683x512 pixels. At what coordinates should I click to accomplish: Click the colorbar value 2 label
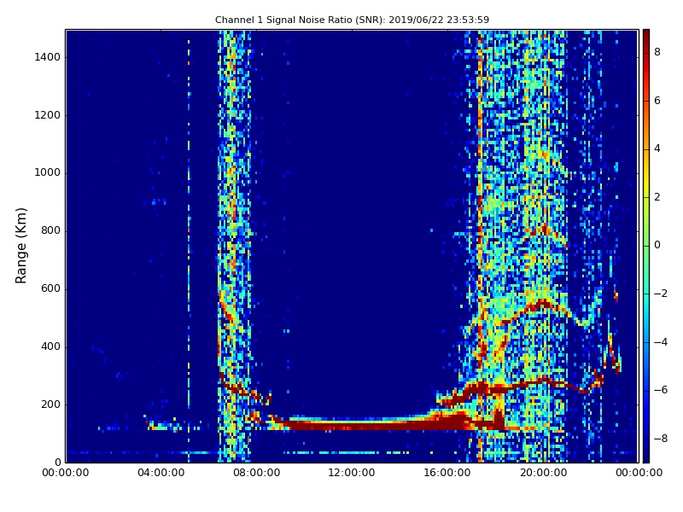(657, 197)
